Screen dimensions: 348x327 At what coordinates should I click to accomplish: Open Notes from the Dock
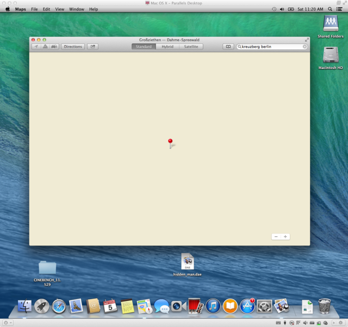tap(127, 306)
